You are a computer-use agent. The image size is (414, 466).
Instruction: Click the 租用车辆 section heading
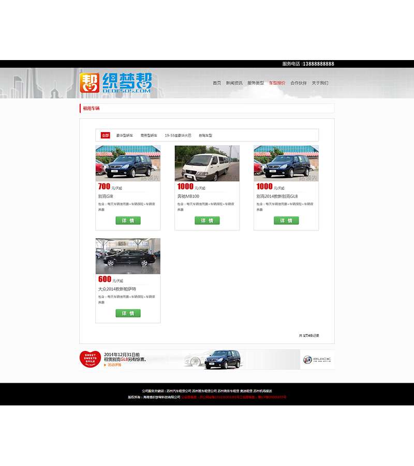[91, 109]
